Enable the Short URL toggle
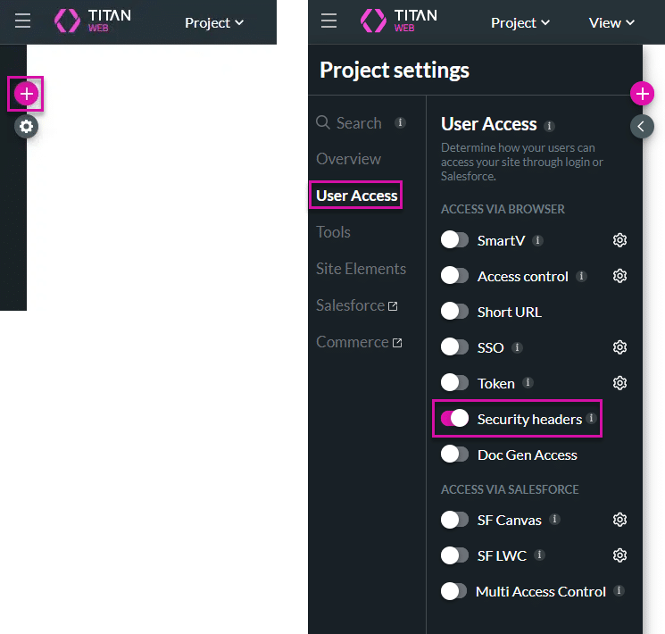 tap(455, 312)
